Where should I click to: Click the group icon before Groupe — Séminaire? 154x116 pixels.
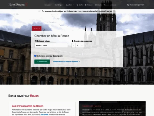[86, 5]
